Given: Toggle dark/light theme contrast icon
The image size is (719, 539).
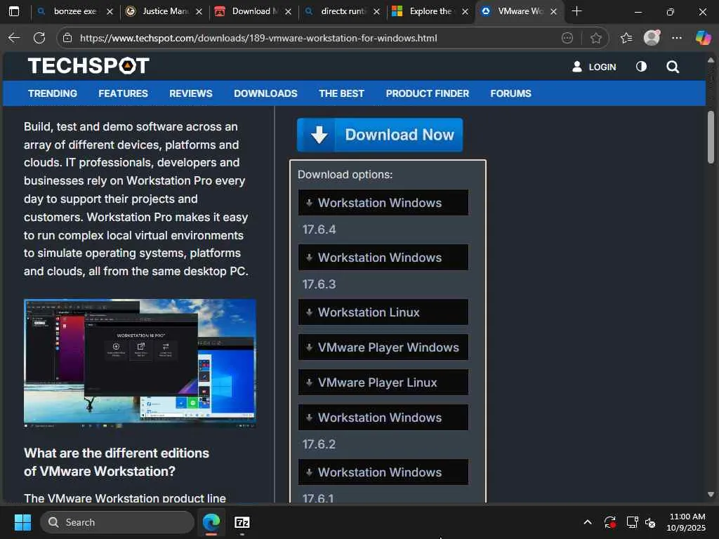Looking at the screenshot, I should [x=641, y=67].
